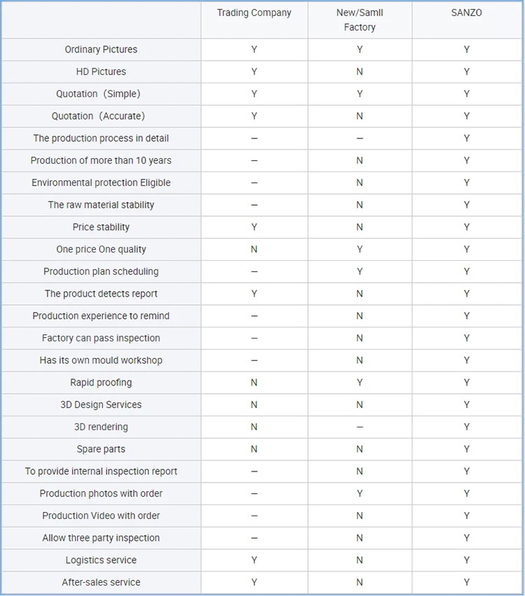Select the Spare parts row label

coord(101,449)
